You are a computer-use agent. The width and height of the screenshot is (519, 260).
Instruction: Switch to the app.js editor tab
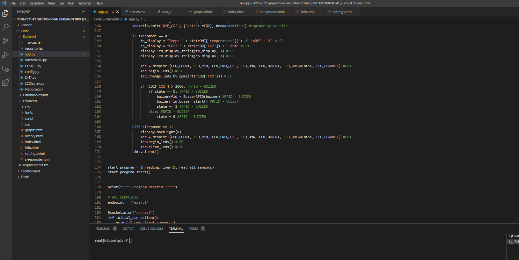166,12
